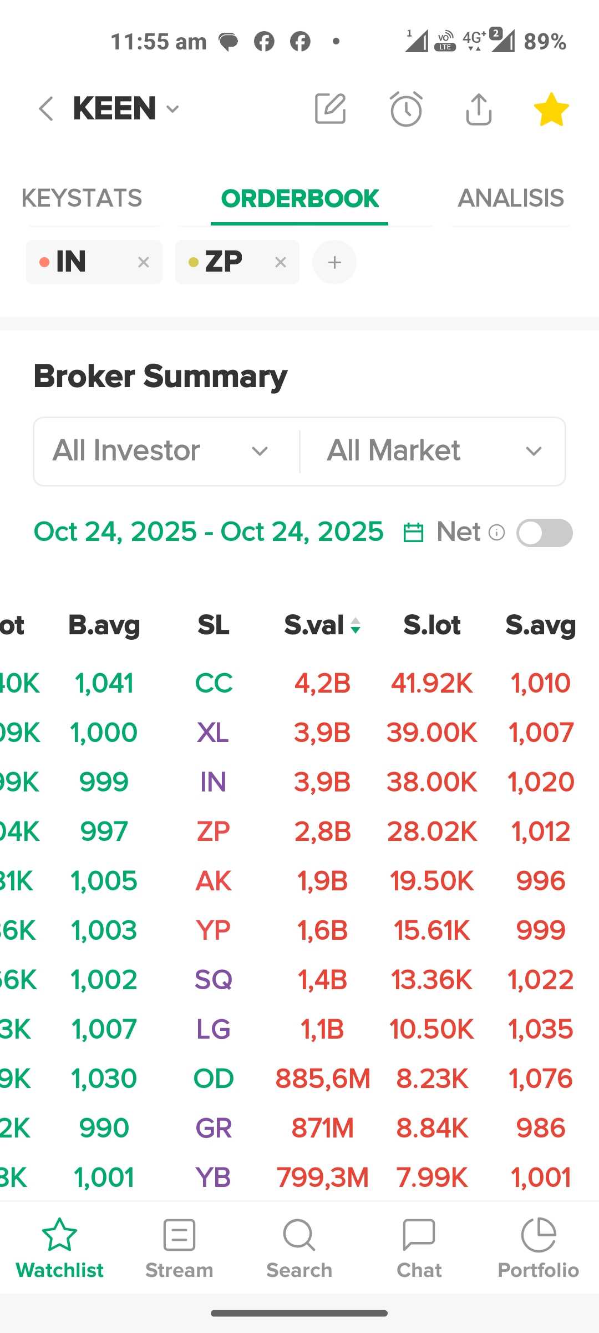Add another broker with plus button

(x=334, y=262)
